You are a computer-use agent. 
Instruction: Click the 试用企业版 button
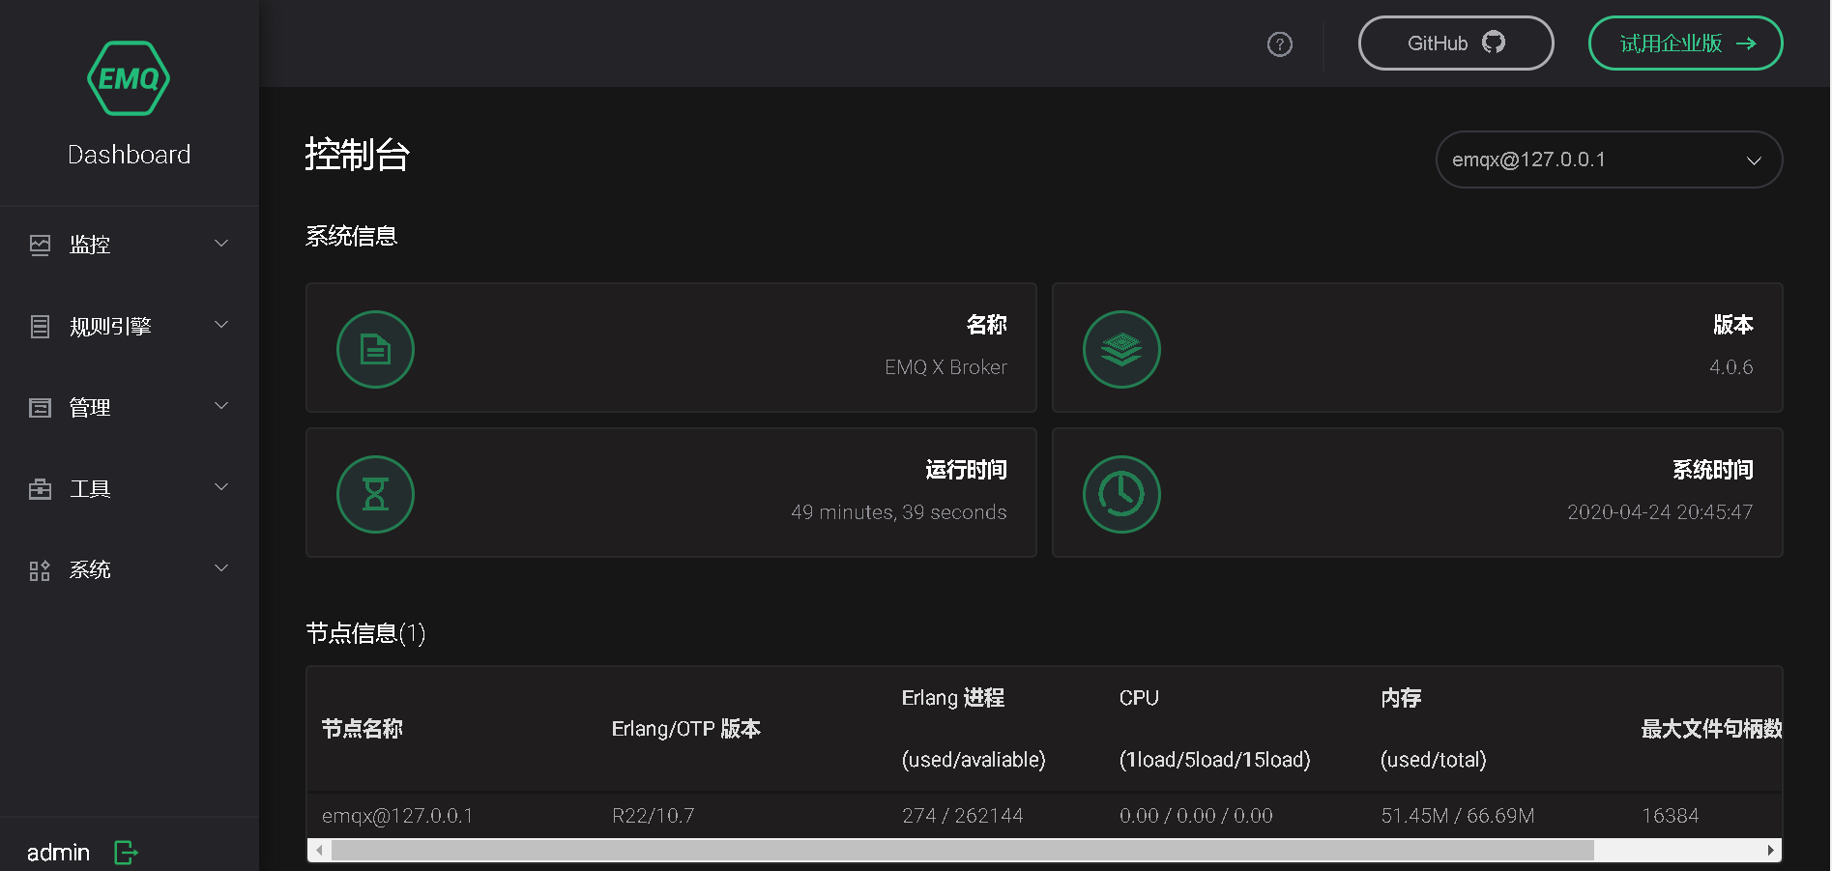(1686, 44)
